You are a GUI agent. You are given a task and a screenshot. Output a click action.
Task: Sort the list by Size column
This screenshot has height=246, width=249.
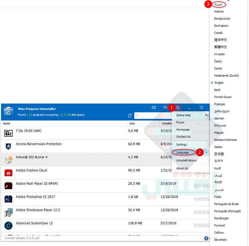click(132, 123)
